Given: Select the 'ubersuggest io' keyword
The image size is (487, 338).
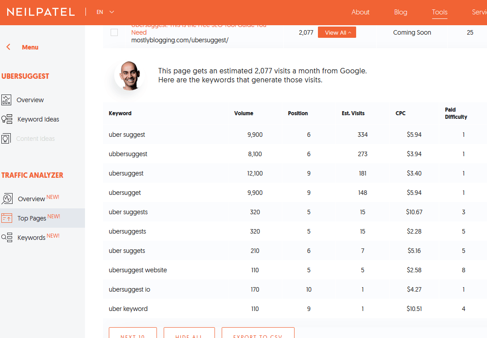Looking at the screenshot, I should (130, 289).
